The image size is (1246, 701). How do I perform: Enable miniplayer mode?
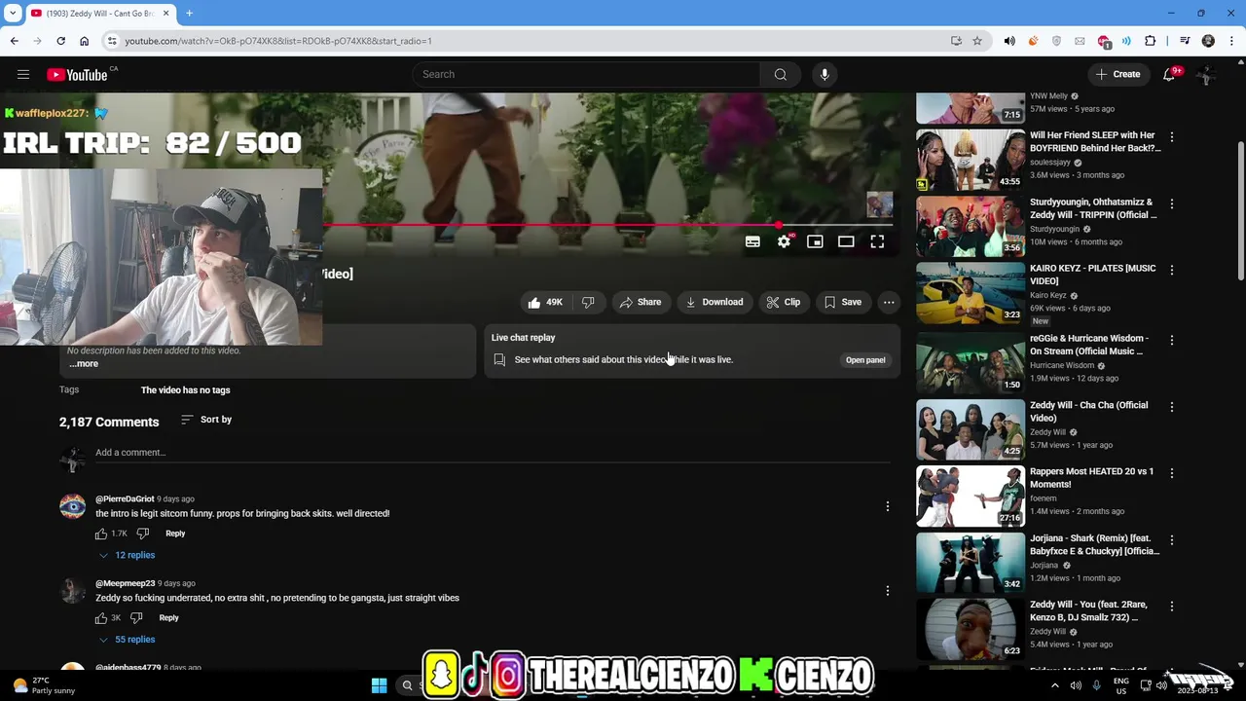click(x=815, y=241)
